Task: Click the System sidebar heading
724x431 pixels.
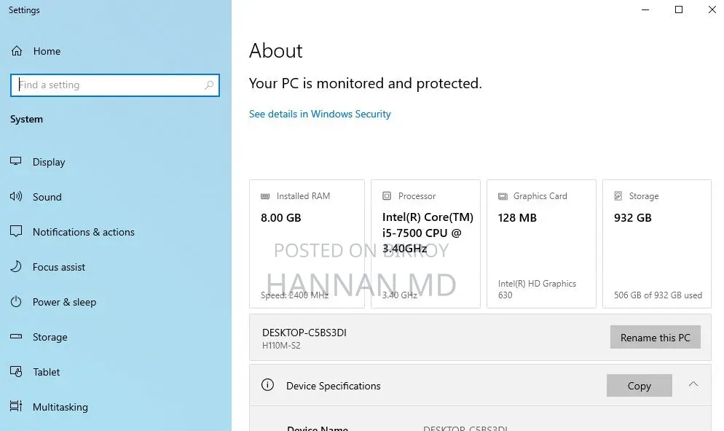Action: pyautogui.click(x=26, y=119)
